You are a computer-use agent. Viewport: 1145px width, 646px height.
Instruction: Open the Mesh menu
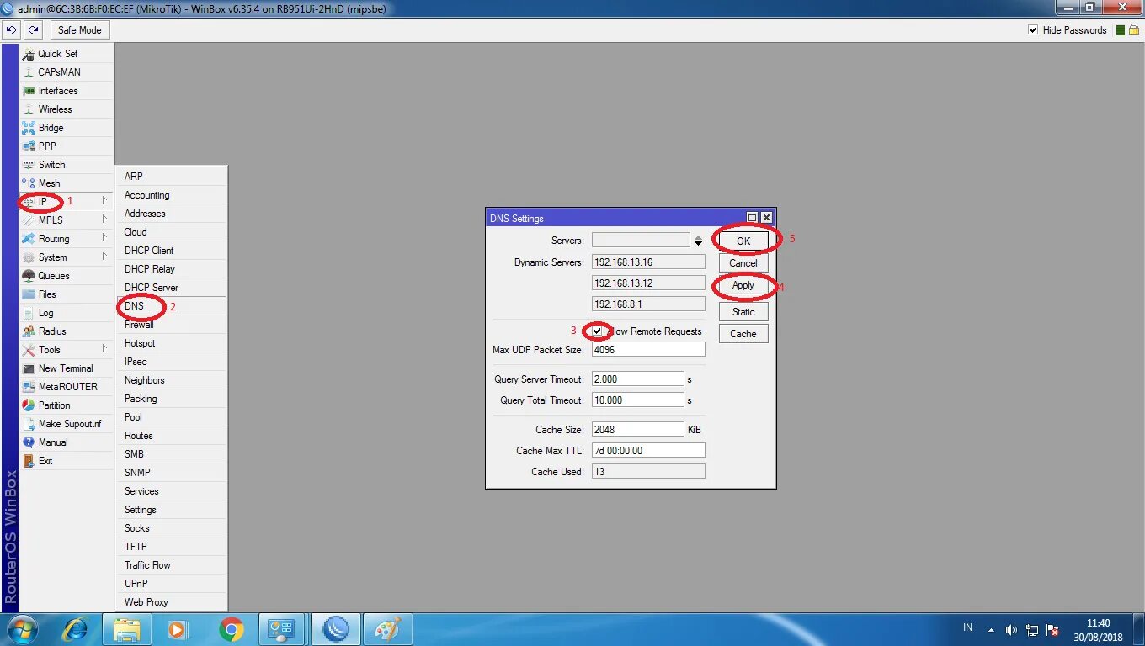point(67,183)
